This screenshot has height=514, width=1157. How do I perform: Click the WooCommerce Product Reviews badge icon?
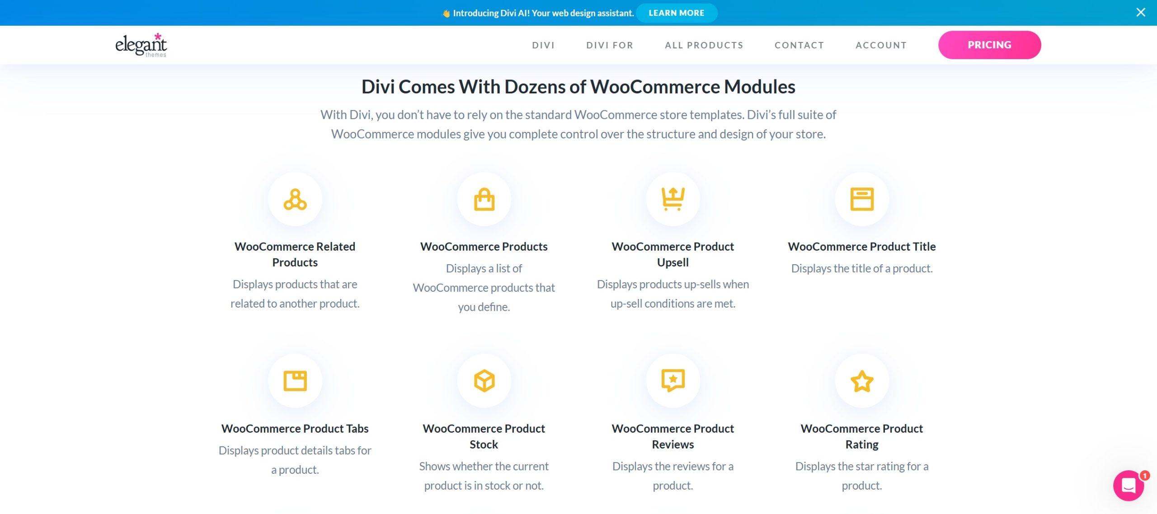point(673,380)
